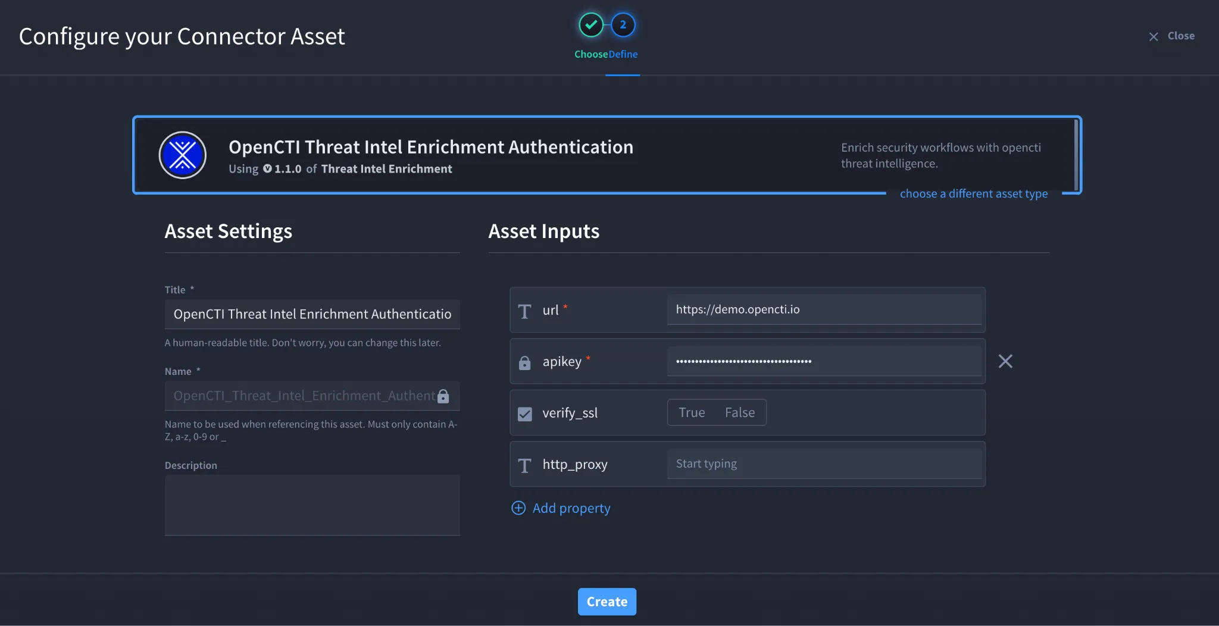Click the Asset Inputs heading
This screenshot has width=1219, height=626.
point(543,231)
